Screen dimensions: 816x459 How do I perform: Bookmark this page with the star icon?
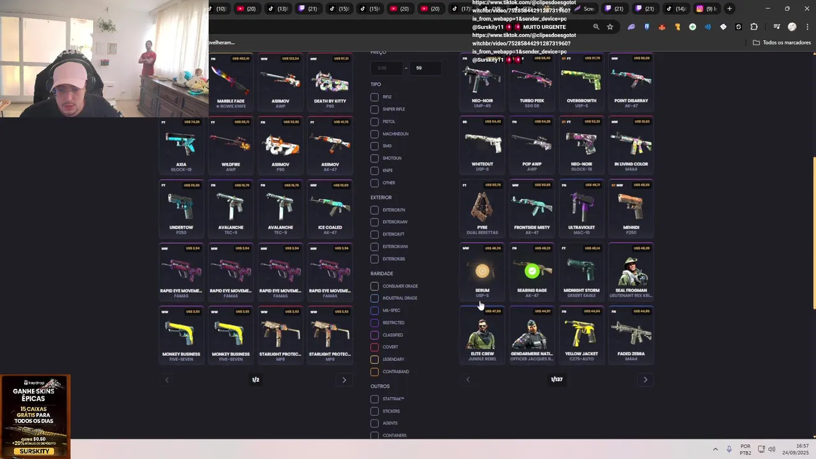(x=610, y=27)
